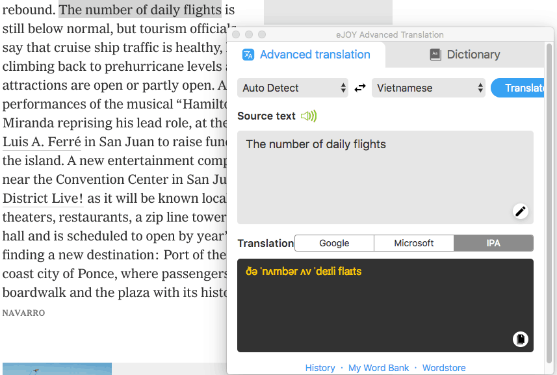Switch to the Dictionary tab
557x375 pixels.
[x=465, y=55]
